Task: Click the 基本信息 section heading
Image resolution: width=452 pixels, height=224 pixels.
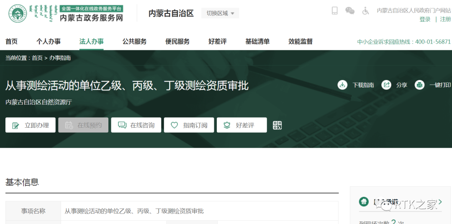Action: click(22, 182)
